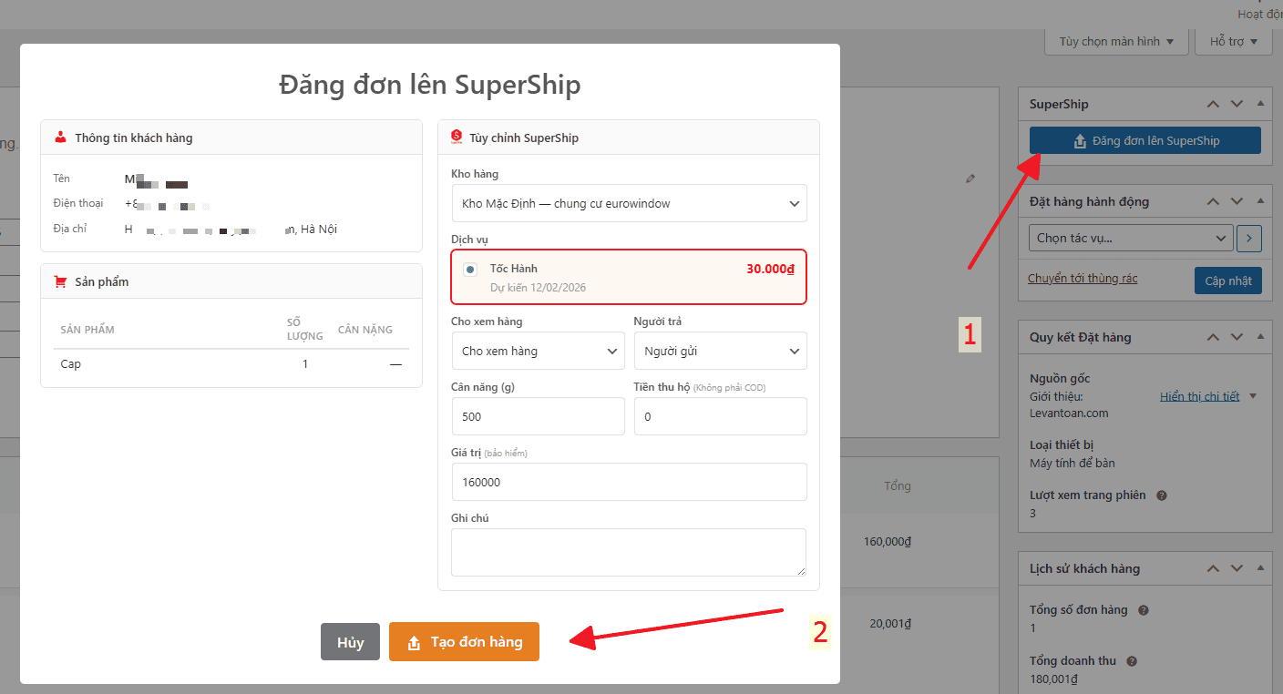Select the Tốc Hành service radio button
This screenshot has width=1283, height=694.
tap(470, 270)
